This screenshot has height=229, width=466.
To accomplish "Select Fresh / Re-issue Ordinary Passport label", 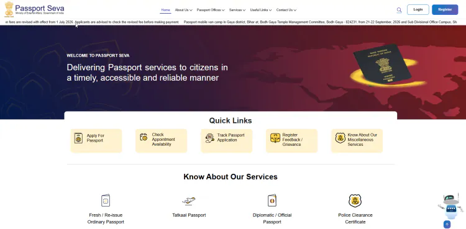I will pyautogui.click(x=106, y=218).
